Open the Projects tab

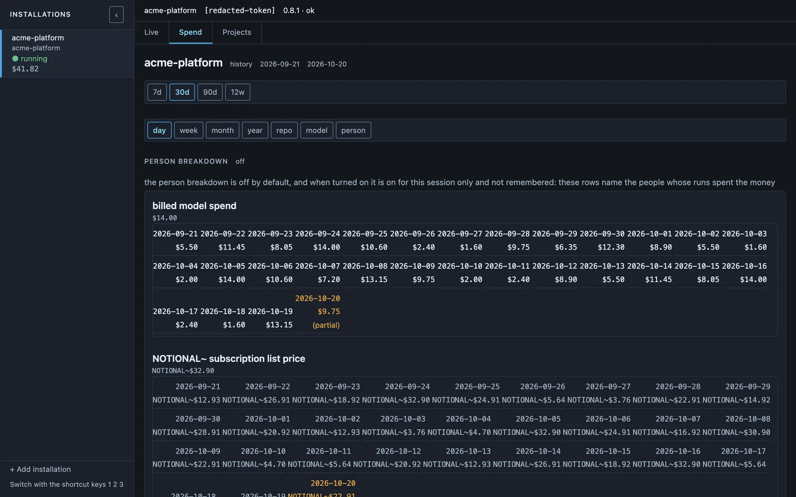pyautogui.click(x=237, y=32)
